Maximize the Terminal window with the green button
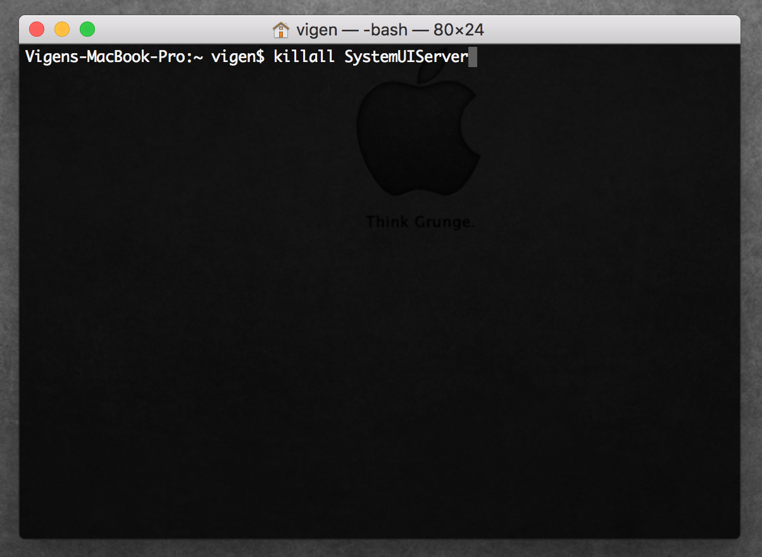The width and height of the screenshot is (762, 557). click(x=87, y=29)
